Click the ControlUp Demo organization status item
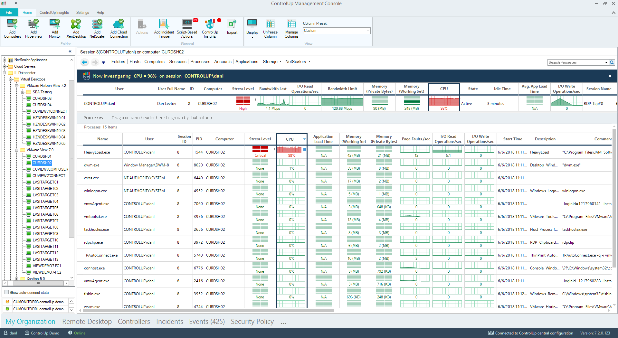 42,333
